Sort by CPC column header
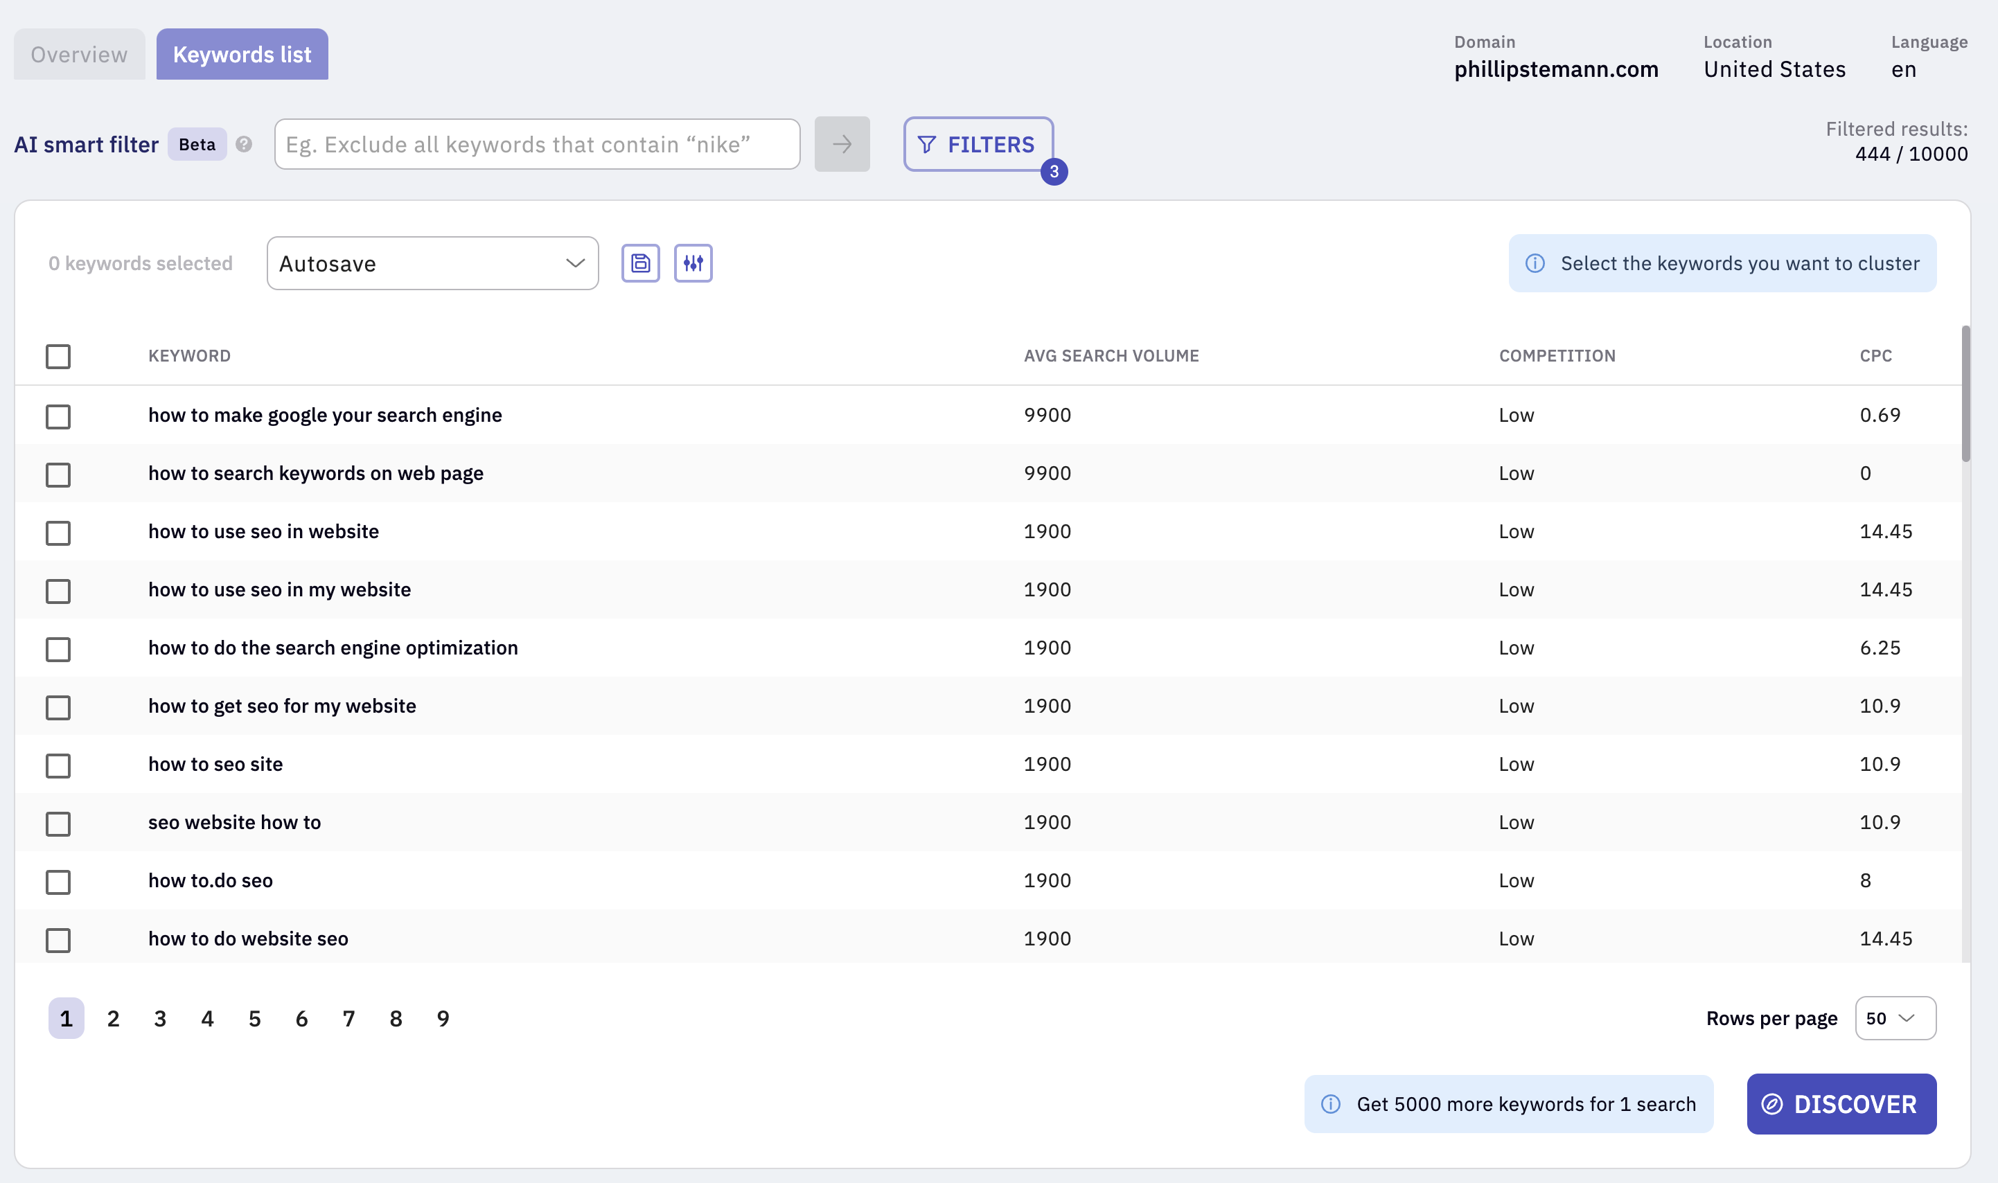The width and height of the screenshot is (1998, 1183). pos(1875,355)
